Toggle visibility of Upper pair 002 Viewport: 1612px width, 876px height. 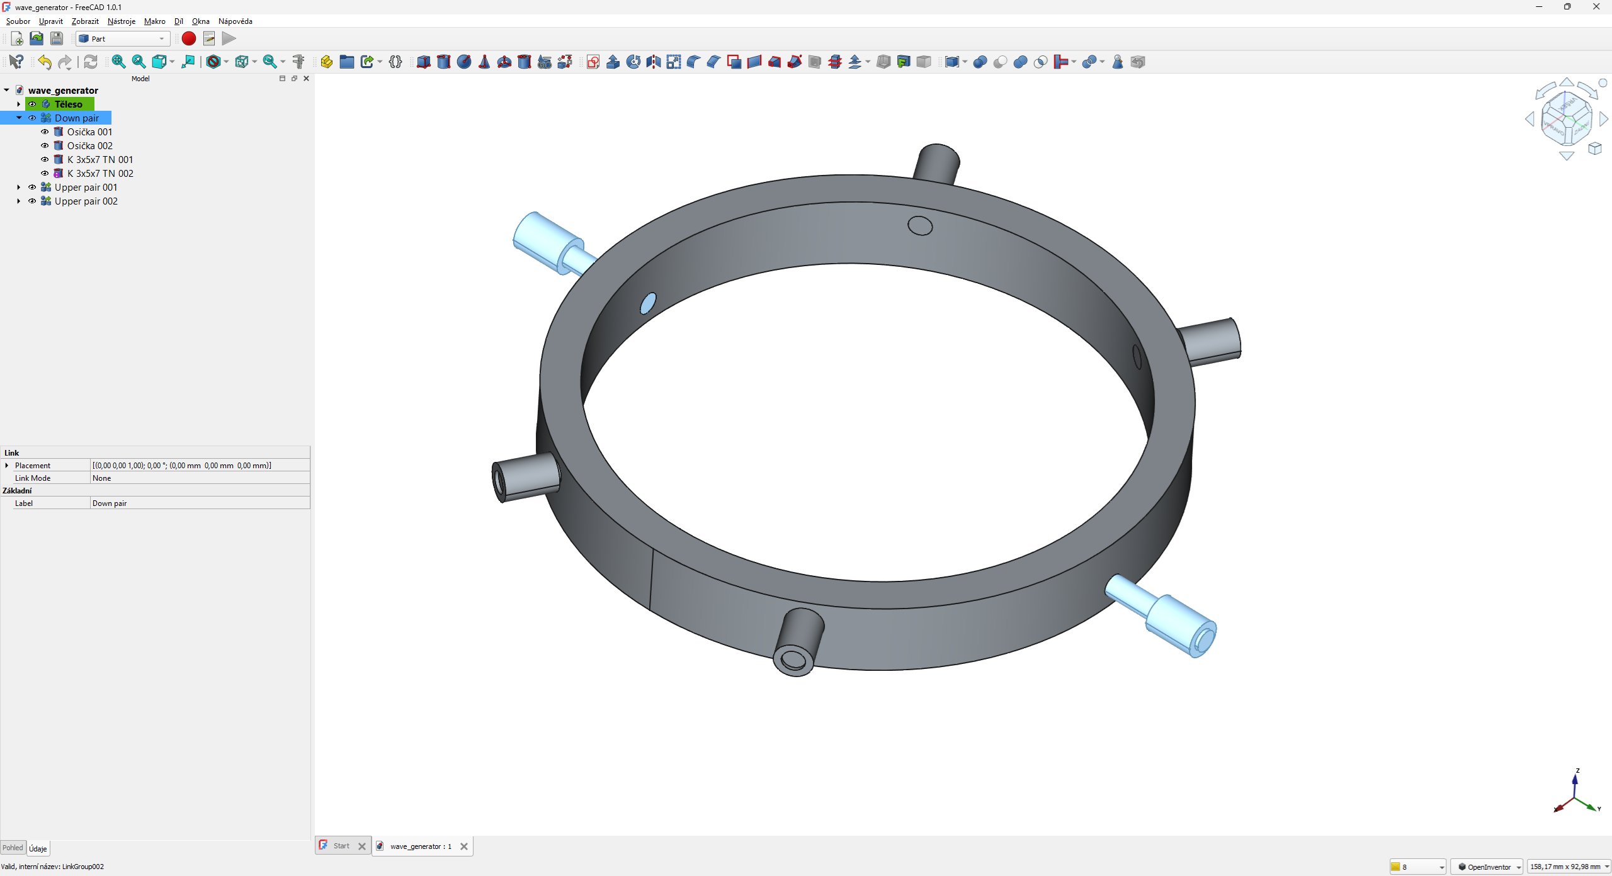pyautogui.click(x=32, y=201)
